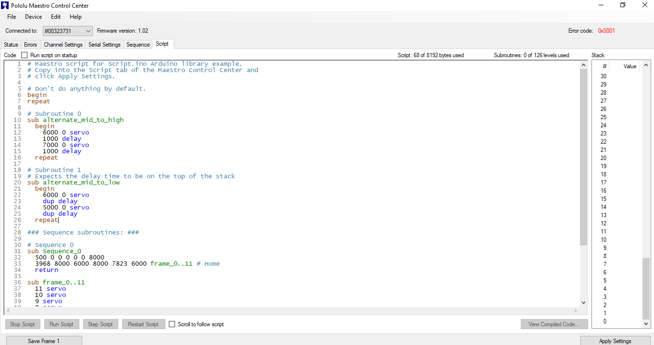Open the connected device dropdown
This screenshot has height=345, width=654.
click(x=89, y=30)
